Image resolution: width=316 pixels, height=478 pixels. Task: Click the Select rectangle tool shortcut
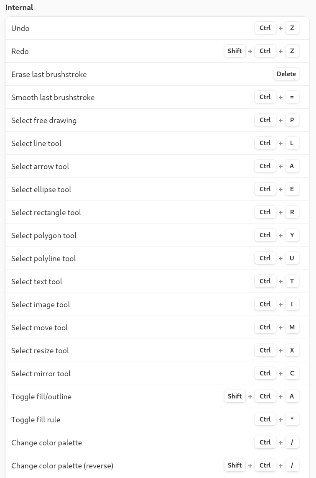157,212
